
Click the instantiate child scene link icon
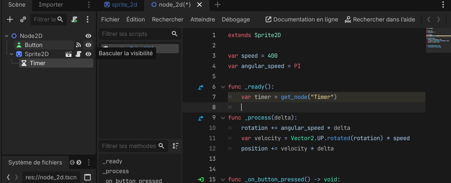23,19
